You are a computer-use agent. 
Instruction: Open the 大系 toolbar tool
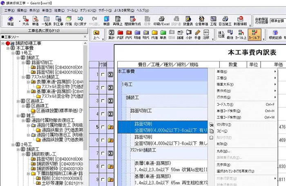coord(25,20)
